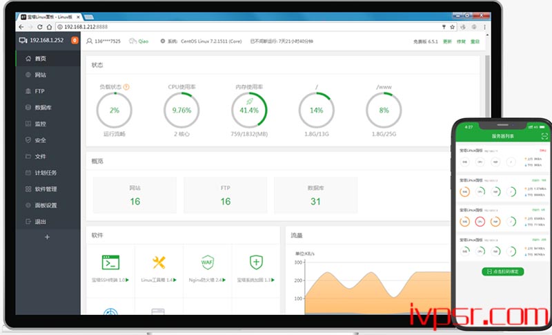The width and height of the screenshot is (552, 335).
Task: Open 监控 monitoring in the sidebar
Action: point(48,124)
